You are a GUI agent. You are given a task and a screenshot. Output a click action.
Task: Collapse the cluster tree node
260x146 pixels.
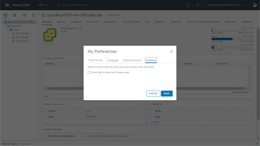point(8,30)
